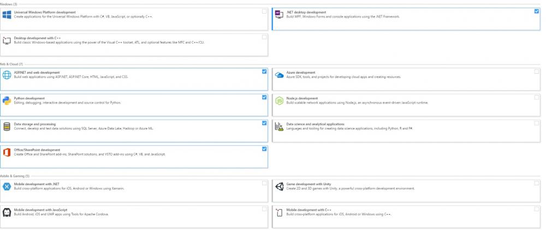Screen dimensions: 546x230
Task: Click the Mobile development with C++ device icon
Action: coord(279,212)
